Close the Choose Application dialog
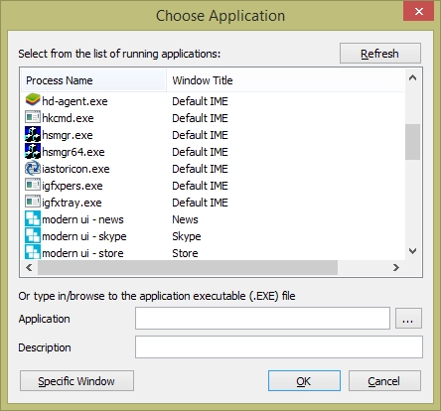Viewport: 441px width, 411px height. [x=419, y=12]
